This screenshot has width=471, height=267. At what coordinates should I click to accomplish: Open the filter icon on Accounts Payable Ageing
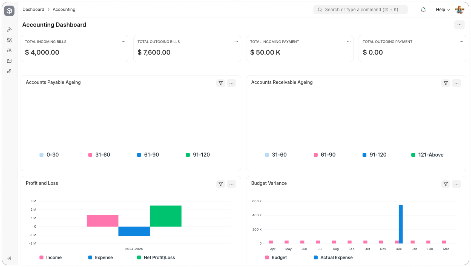[221, 83]
